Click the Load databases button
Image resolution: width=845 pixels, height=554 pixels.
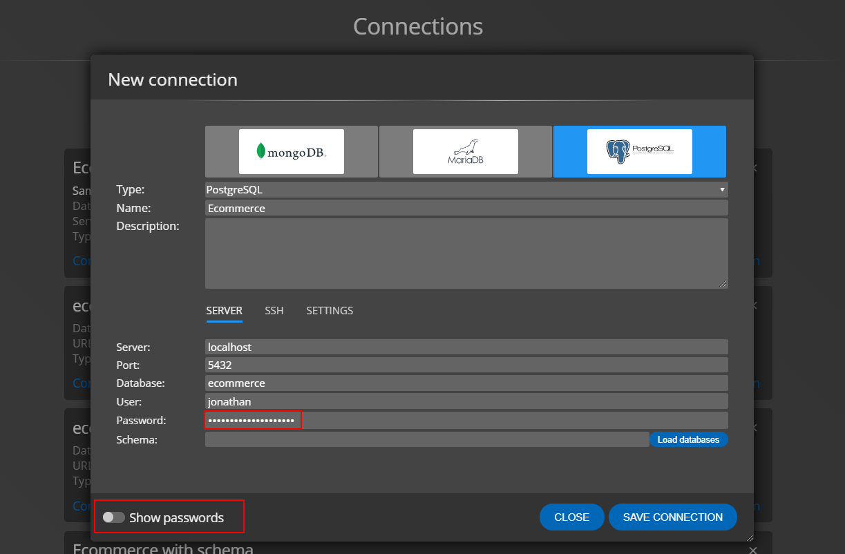pyautogui.click(x=688, y=439)
